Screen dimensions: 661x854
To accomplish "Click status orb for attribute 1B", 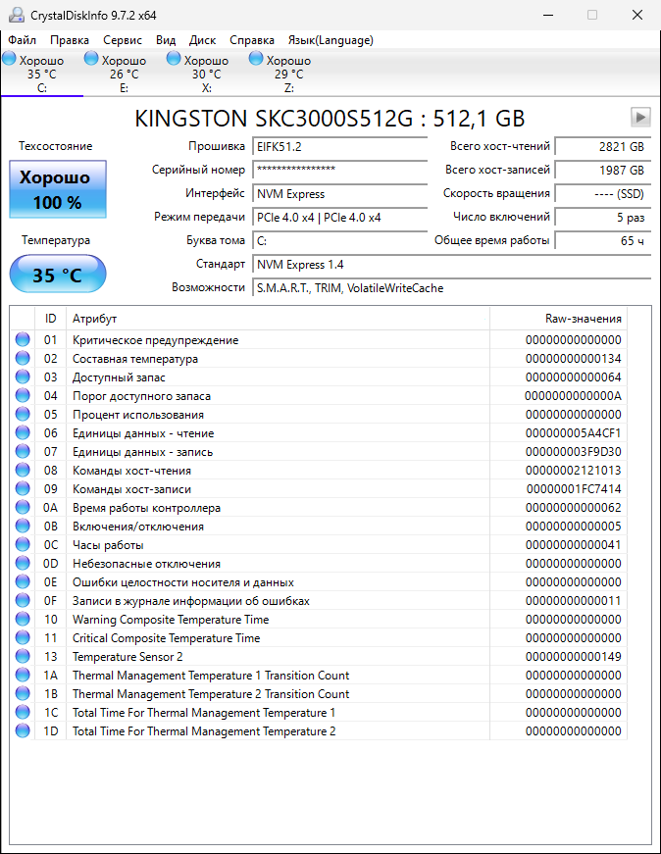I will pos(23,694).
